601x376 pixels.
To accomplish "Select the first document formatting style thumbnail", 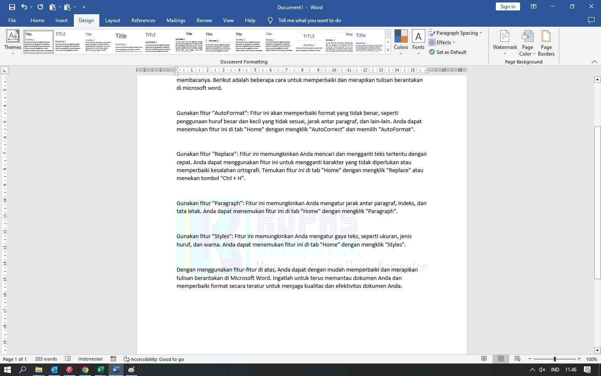I will [x=39, y=42].
